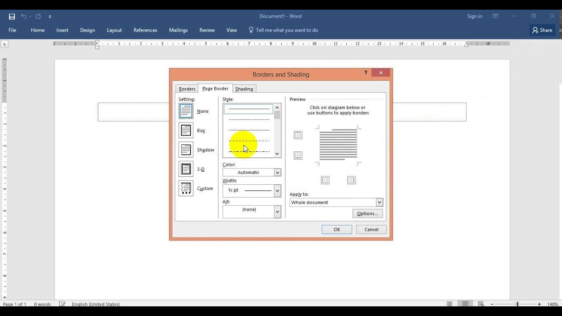Screen dimensions: 562x316
Task: Open the File menu
Action: [x=12, y=30]
